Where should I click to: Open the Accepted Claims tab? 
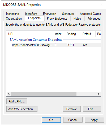90,14
